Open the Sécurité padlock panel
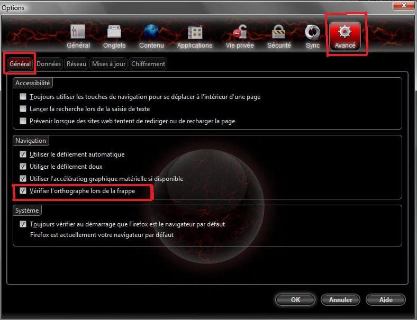417x320 pixels. [x=279, y=36]
